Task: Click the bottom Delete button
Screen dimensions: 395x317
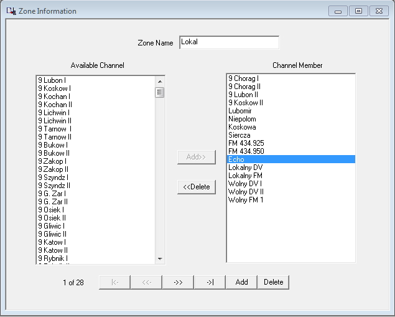Action: (273, 282)
